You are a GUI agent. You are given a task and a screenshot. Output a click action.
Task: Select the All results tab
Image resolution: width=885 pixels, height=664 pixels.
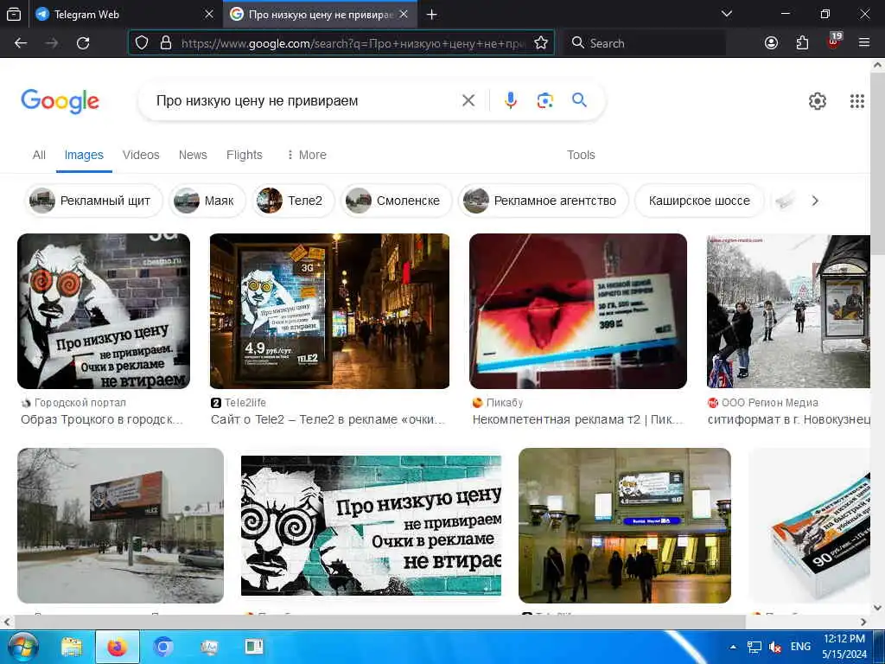click(x=39, y=155)
